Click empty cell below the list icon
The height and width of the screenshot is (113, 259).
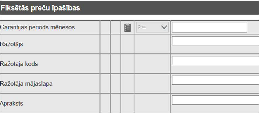click(127, 44)
